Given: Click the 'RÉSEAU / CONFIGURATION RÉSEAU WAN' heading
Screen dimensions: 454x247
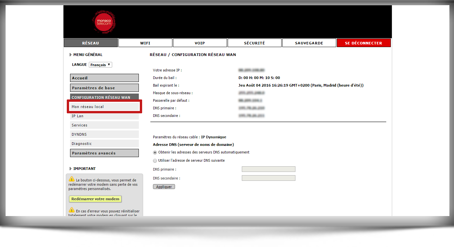Looking at the screenshot, I should (193, 55).
